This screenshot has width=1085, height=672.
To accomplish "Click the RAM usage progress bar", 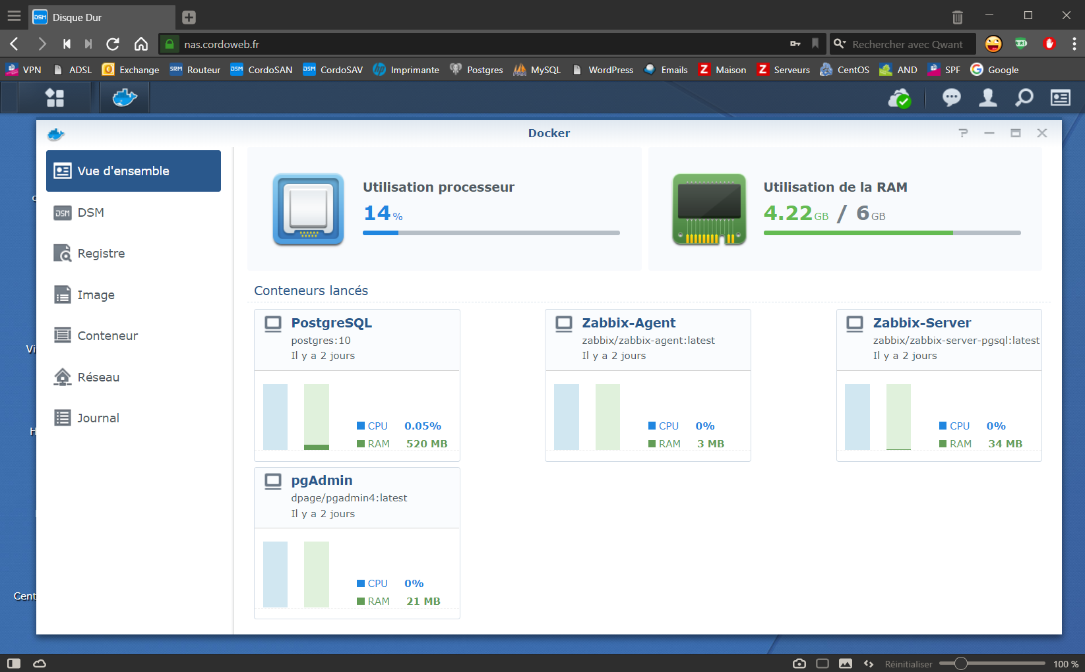I will pos(892,233).
